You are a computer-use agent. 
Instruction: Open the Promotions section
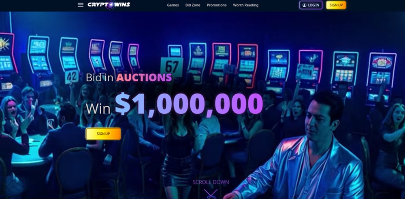point(216,5)
